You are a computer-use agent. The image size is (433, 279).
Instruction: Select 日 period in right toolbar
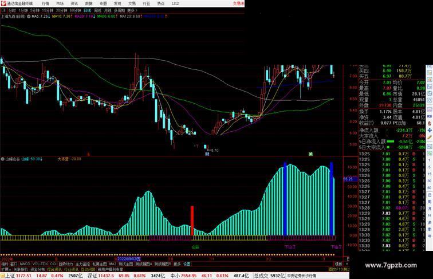click(430, 195)
